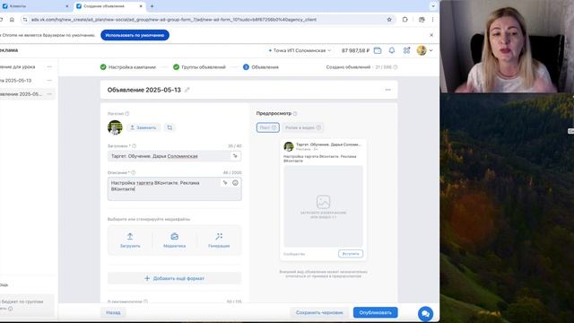Click 'Вступить' button in preview

pyautogui.click(x=351, y=253)
